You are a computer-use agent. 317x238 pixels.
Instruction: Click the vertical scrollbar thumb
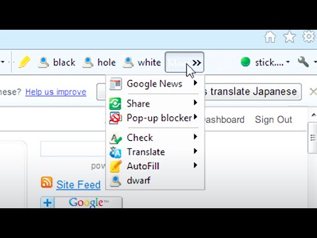[x=312, y=138]
